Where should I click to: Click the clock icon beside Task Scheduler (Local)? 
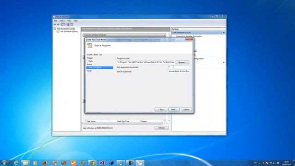pos(55,29)
